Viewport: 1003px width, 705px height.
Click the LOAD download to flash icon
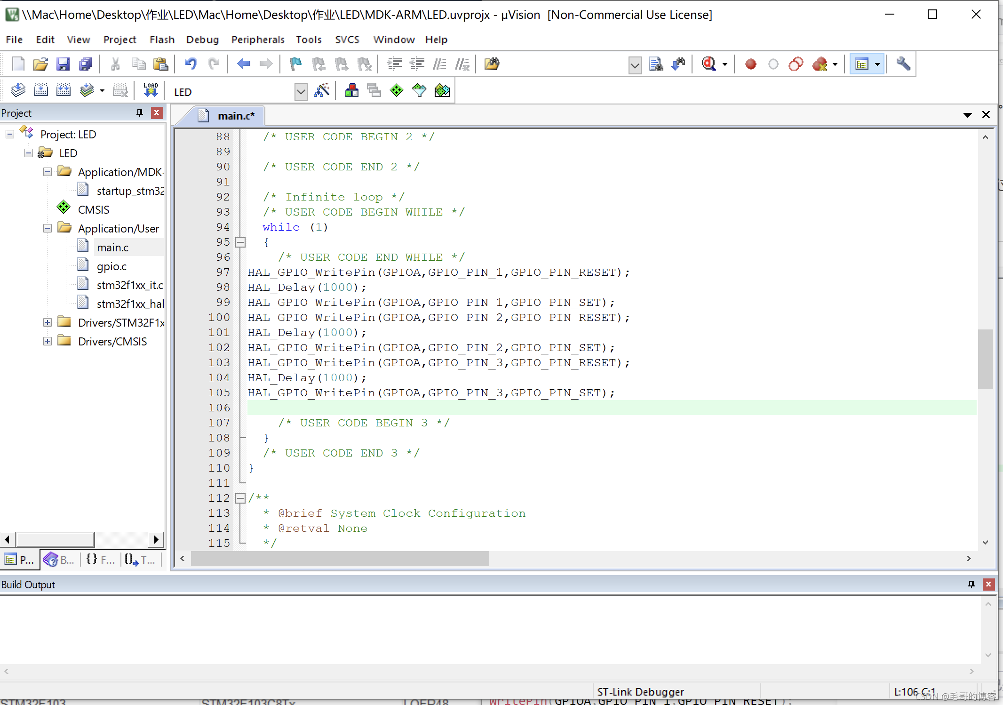151,90
